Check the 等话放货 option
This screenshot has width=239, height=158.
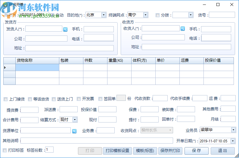coord(30,99)
